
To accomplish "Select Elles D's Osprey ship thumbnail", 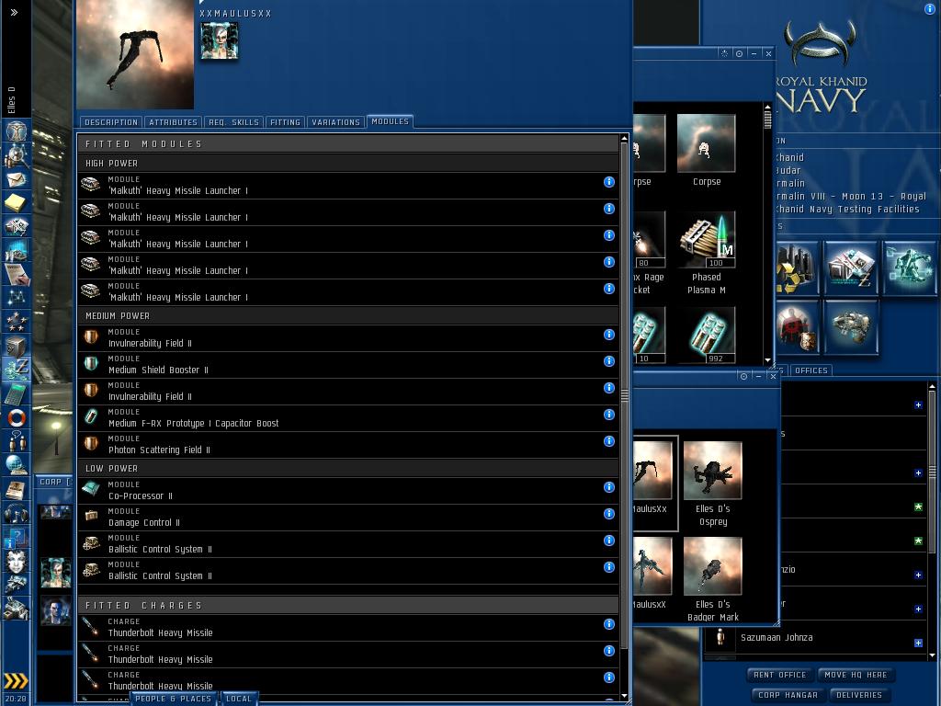I will 712,471.
